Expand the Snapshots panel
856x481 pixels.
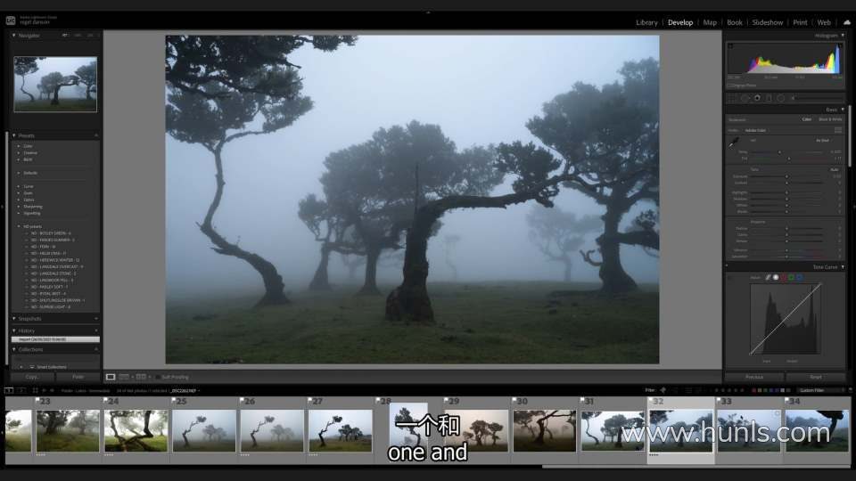click(x=13, y=319)
